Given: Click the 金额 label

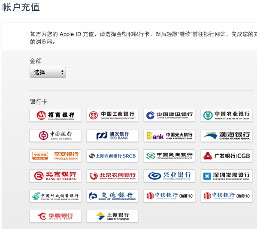Looking at the screenshot, I should pyautogui.click(x=36, y=61).
